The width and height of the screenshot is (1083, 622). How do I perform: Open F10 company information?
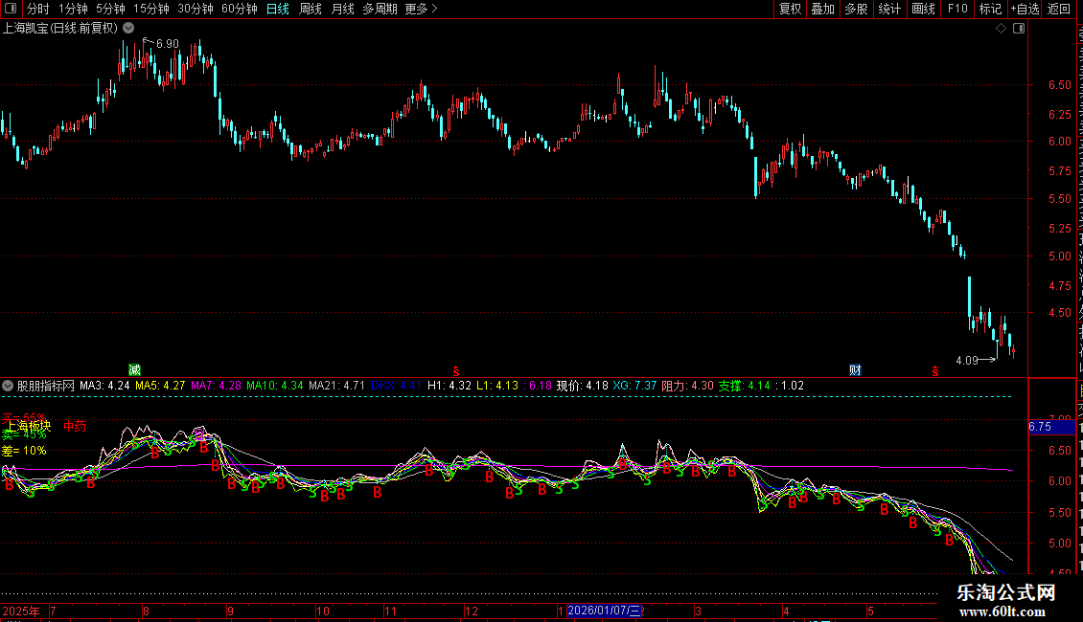(x=957, y=9)
